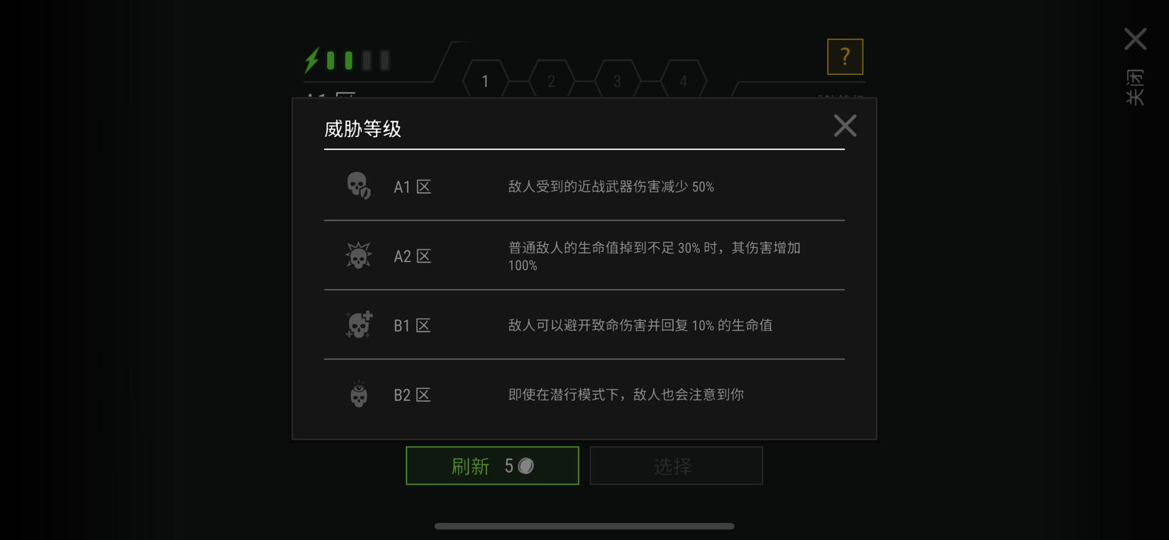Select stage hexagon 3

[x=617, y=81]
